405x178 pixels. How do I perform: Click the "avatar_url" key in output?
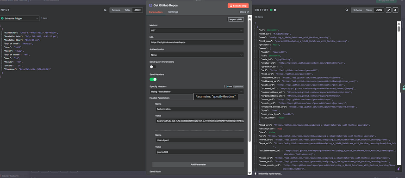269,63
